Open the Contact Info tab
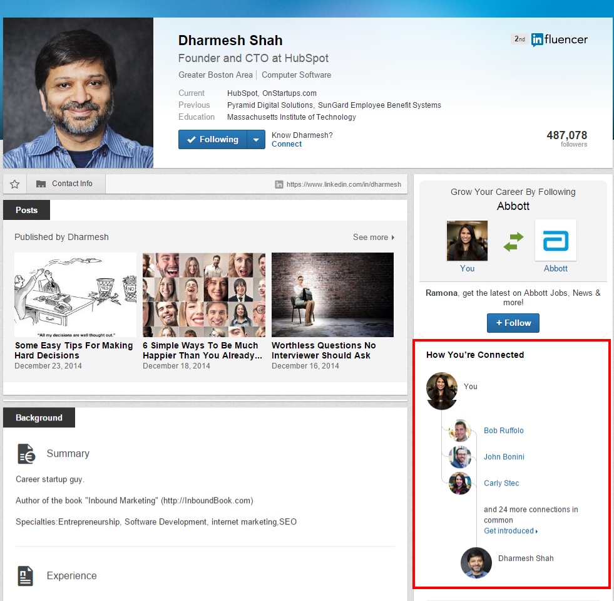The image size is (614, 601). [x=66, y=184]
